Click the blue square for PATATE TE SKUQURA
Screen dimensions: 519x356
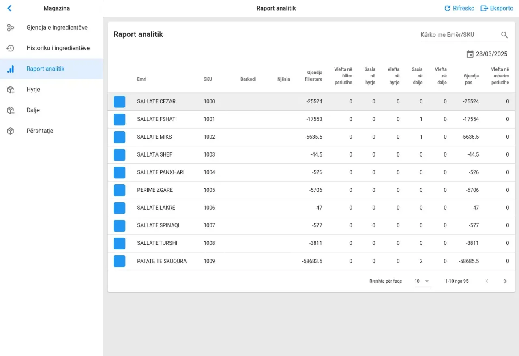120,261
